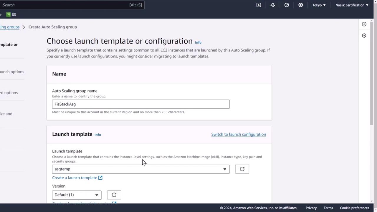
Task: Follow the Create a launch template link
Action: click(x=75, y=178)
